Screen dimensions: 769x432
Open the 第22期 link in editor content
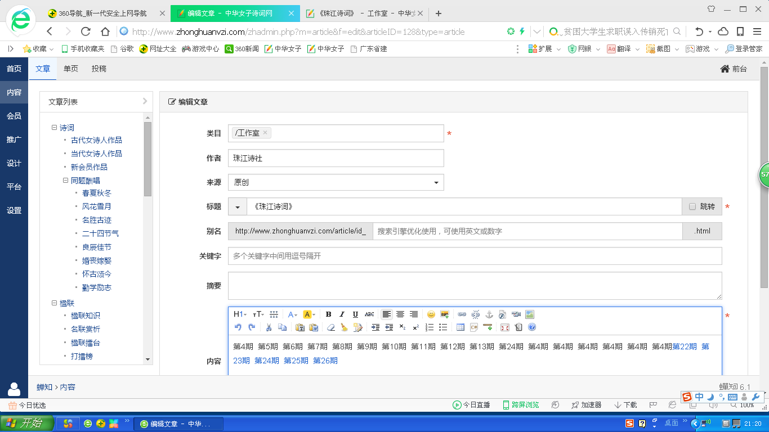(x=685, y=346)
